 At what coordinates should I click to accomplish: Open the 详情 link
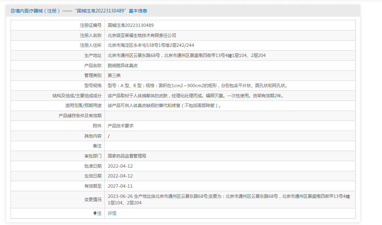tap(112, 213)
